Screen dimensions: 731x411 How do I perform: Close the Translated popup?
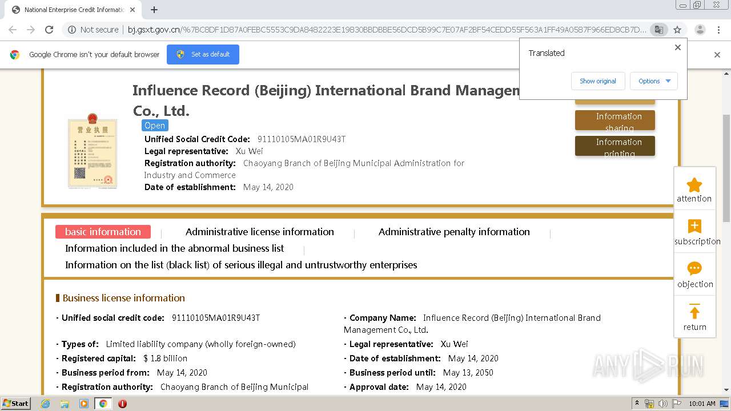pos(678,47)
